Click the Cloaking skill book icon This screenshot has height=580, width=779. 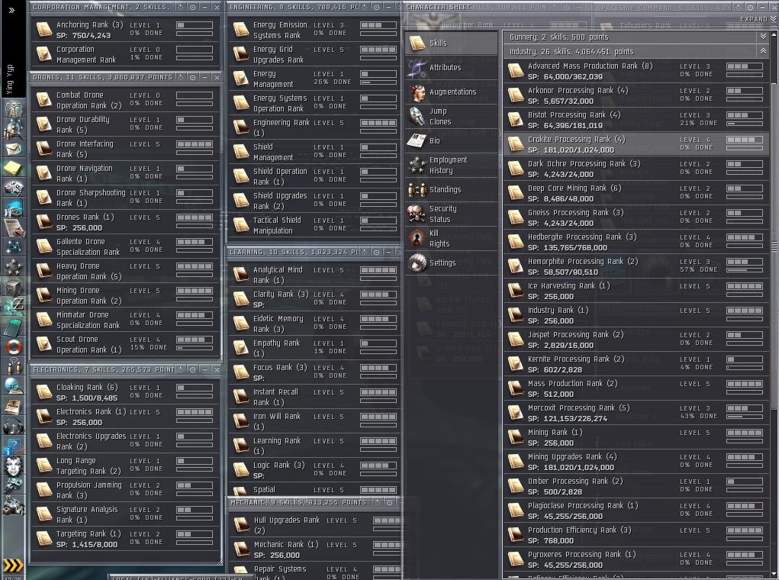pyautogui.click(x=44, y=391)
